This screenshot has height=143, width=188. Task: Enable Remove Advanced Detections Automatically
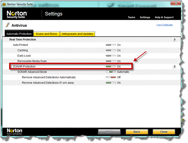[111, 77]
